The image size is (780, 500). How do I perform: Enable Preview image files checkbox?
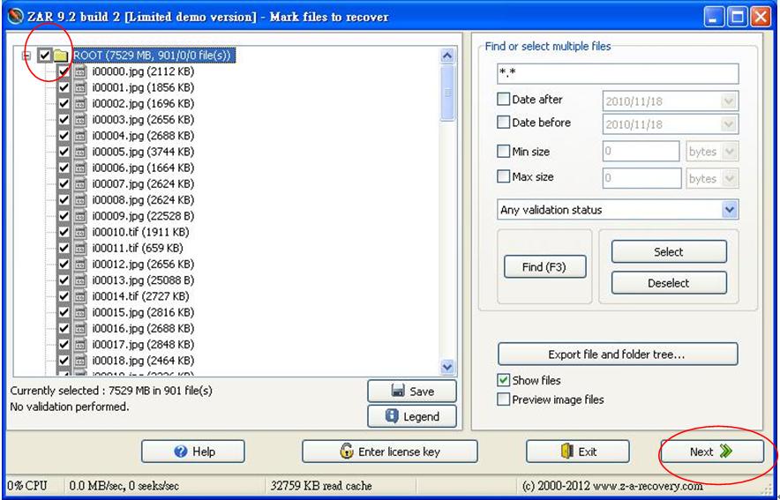504,399
